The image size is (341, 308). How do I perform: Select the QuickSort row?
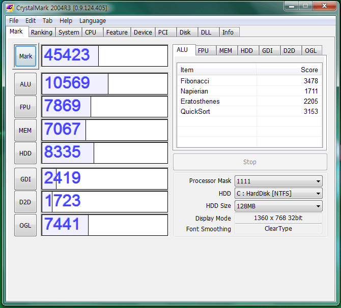pyautogui.click(x=249, y=111)
